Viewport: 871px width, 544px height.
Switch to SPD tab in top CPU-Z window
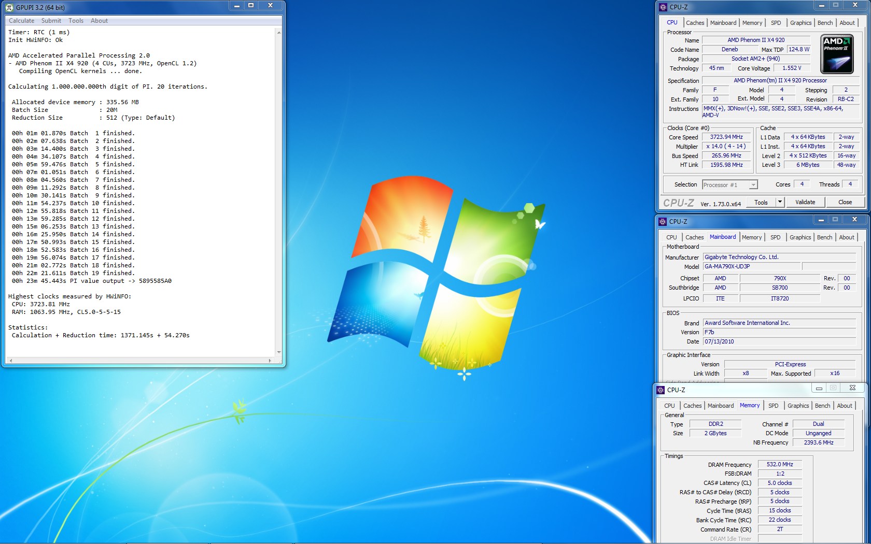776,23
